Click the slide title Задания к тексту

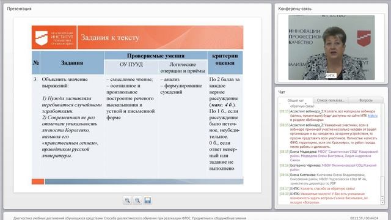(x=110, y=38)
